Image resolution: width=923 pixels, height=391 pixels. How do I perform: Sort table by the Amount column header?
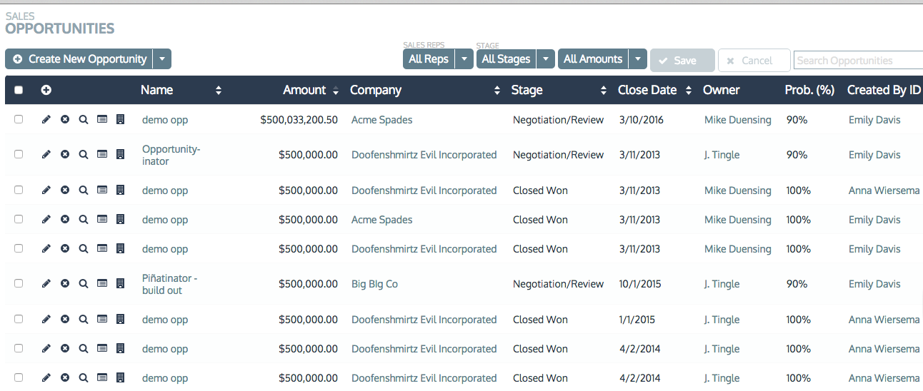[x=304, y=91]
